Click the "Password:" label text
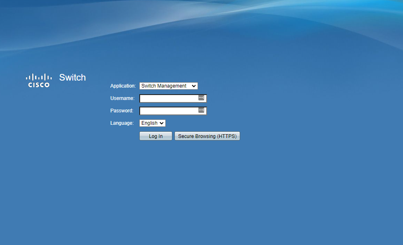The image size is (403, 245). pos(122,111)
